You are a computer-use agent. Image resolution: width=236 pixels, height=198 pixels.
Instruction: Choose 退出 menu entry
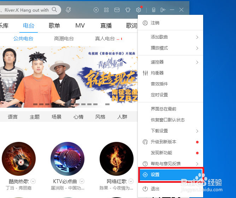170,189
